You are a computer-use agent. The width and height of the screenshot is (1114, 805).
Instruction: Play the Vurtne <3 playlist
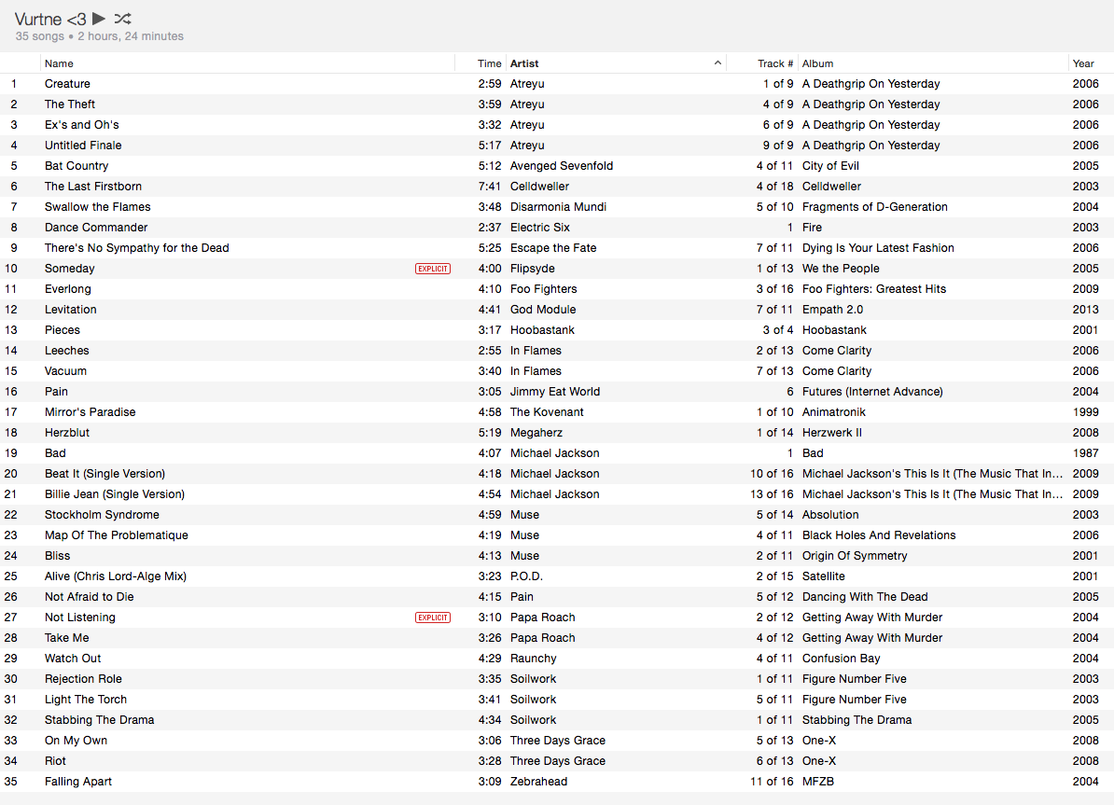(99, 19)
